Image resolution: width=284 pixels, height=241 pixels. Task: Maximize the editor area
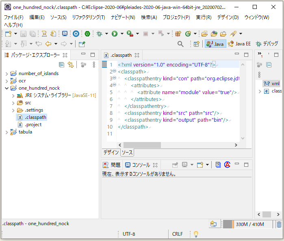pyautogui.click(x=246, y=55)
